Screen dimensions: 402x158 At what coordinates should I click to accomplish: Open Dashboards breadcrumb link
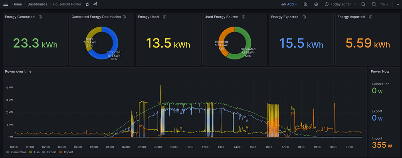pos(37,4)
